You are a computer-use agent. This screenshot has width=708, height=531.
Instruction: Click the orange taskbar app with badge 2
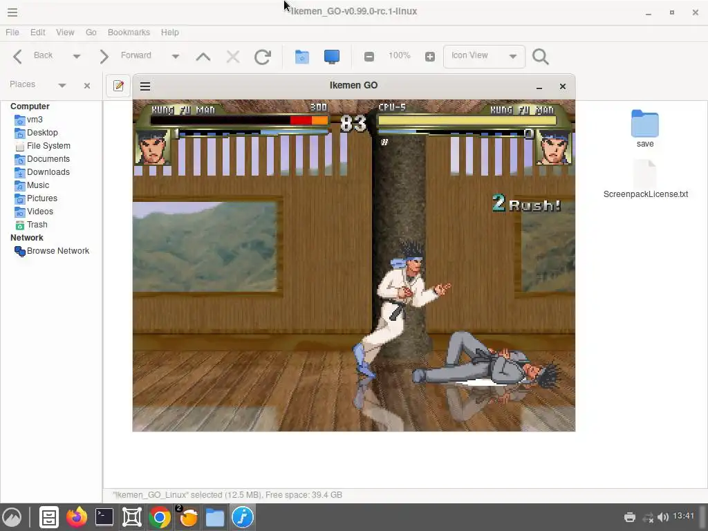point(188,516)
